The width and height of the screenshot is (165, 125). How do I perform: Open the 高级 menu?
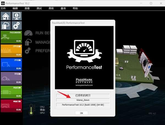coord(51,8)
